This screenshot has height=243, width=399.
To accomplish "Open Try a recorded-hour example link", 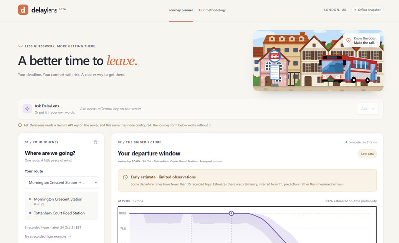I will 48,236.
